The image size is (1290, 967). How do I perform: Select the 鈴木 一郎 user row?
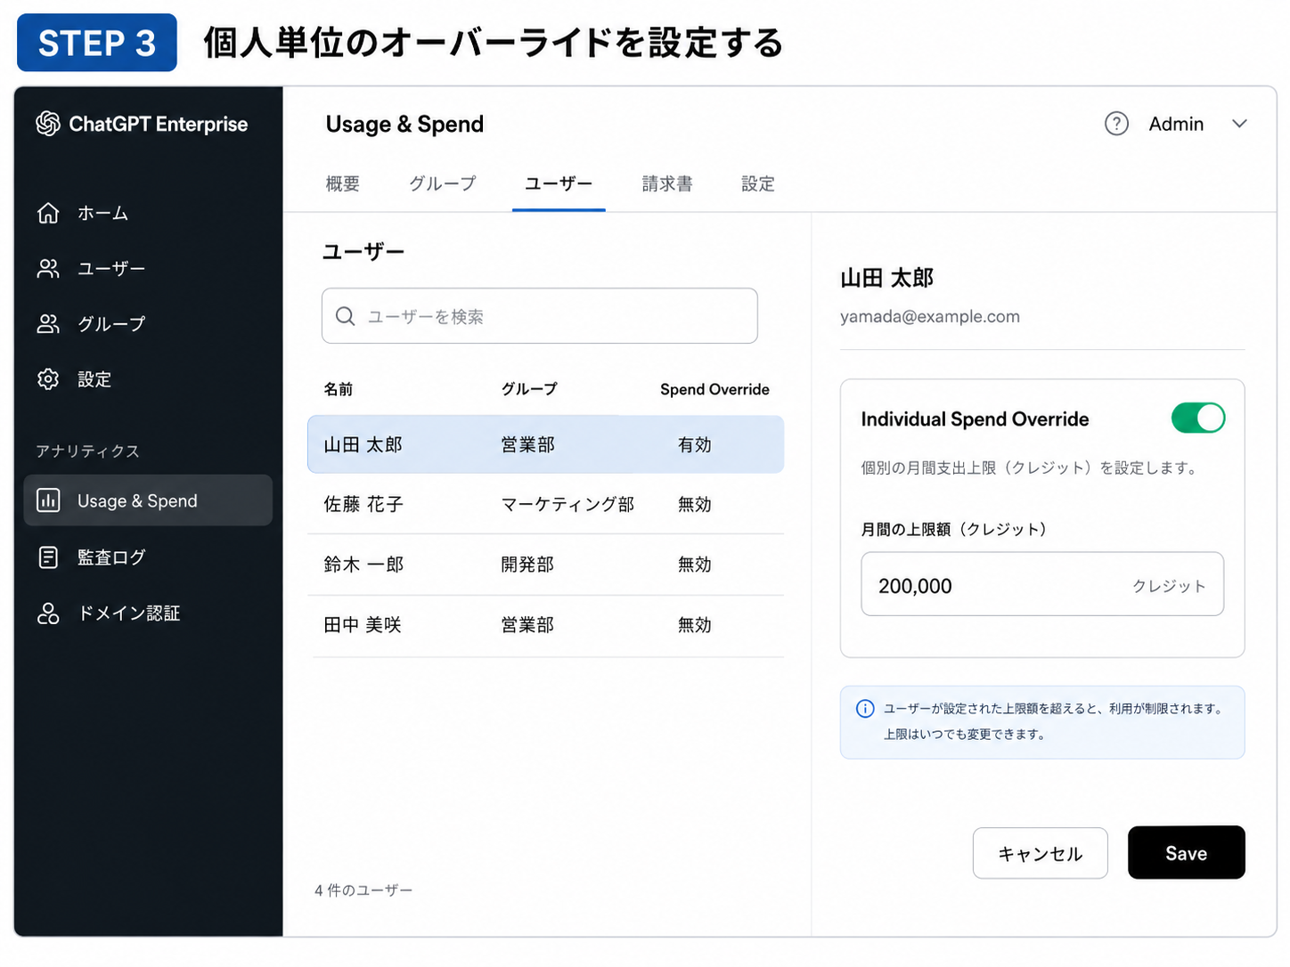coord(545,565)
